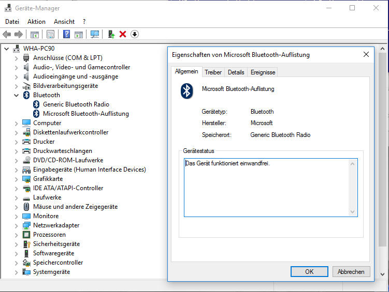Click the Abbrechen button
The image size is (389, 292).
[351, 272]
